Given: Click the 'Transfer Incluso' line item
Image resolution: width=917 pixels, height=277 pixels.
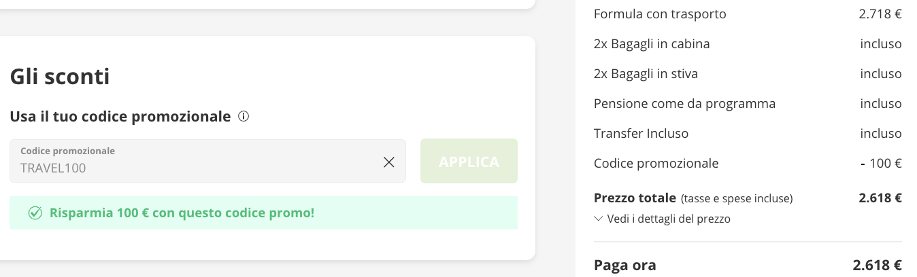Looking at the screenshot, I should (748, 133).
